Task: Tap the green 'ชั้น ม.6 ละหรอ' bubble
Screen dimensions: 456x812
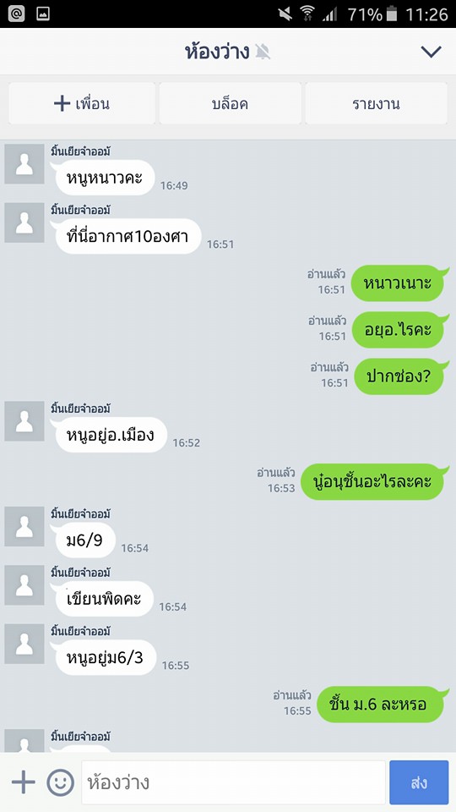Action: 381,705
